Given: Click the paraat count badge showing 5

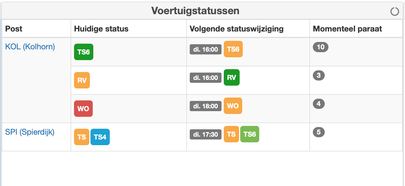Looking at the screenshot, I should (x=319, y=132).
